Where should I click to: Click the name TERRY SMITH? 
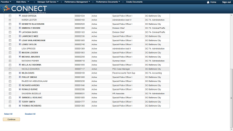[28, 102]
